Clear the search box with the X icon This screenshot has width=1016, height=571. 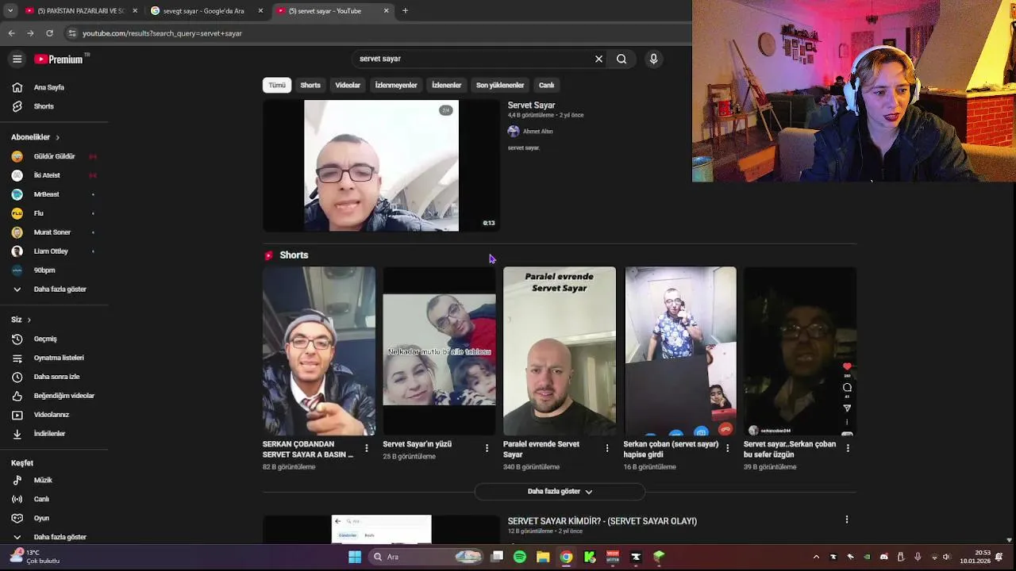pyautogui.click(x=598, y=59)
